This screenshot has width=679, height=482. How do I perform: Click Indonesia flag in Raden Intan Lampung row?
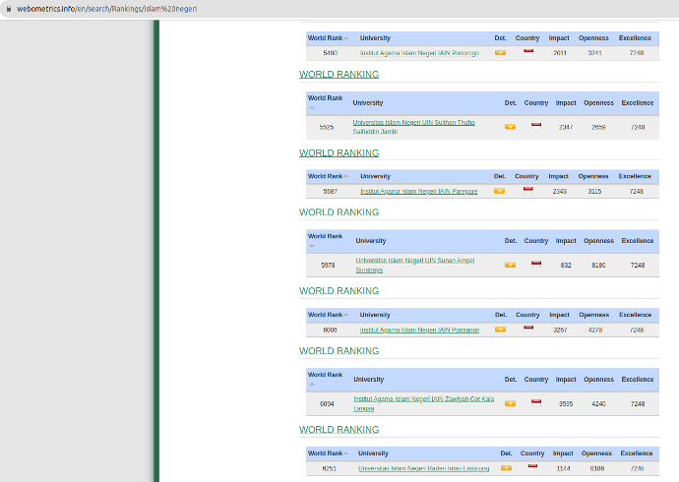click(532, 467)
